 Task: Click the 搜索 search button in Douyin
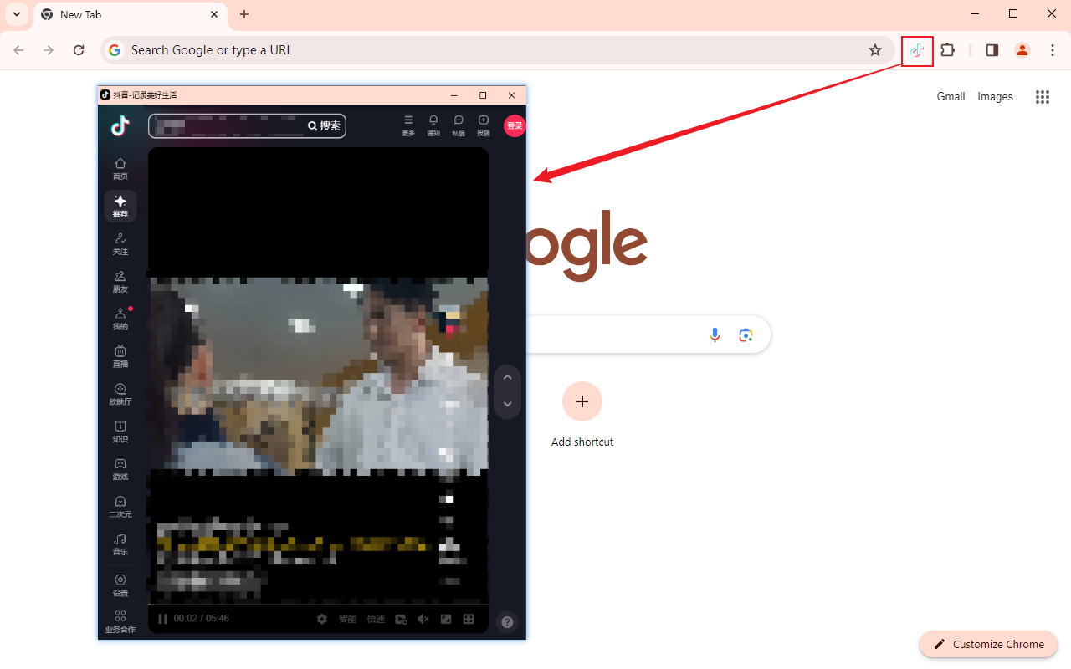point(325,126)
